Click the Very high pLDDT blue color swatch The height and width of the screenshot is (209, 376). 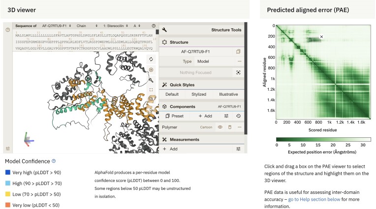click(x=8, y=172)
